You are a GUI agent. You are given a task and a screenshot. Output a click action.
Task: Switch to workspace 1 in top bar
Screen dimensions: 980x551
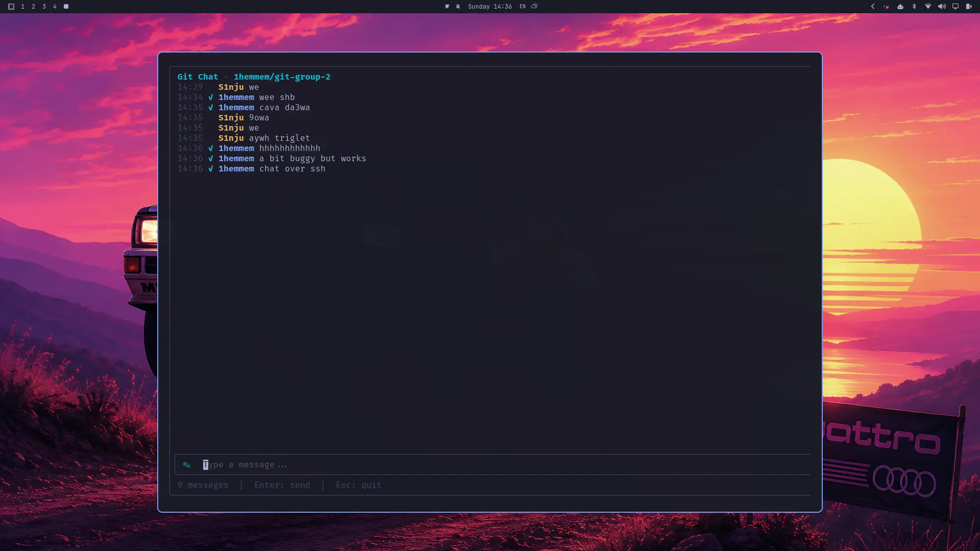pyautogui.click(x=22, y=7)
